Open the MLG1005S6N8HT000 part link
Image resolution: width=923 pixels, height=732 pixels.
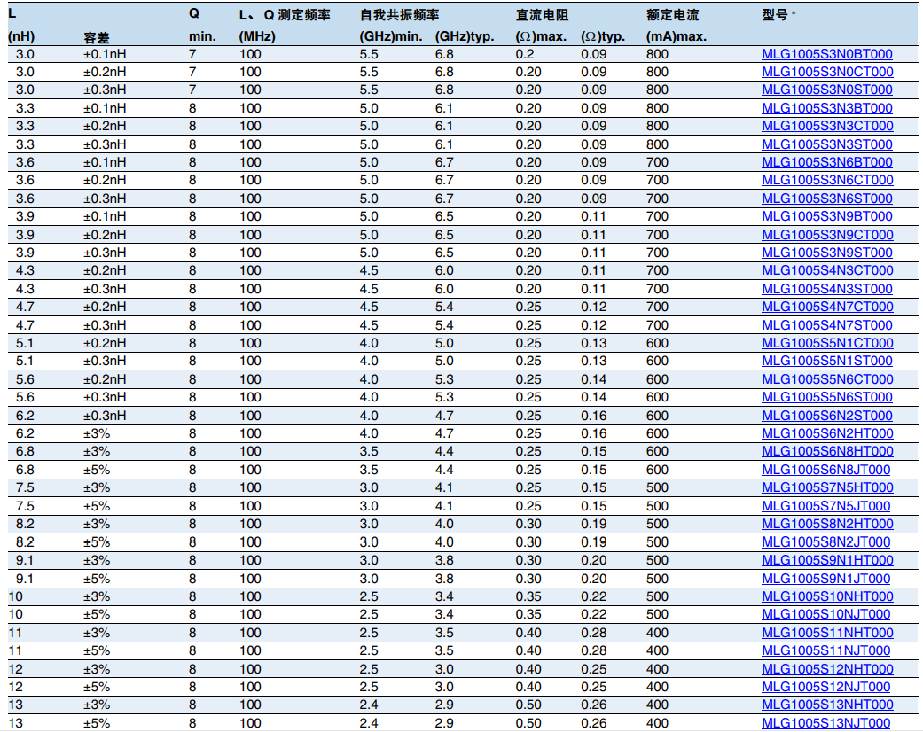827,451
